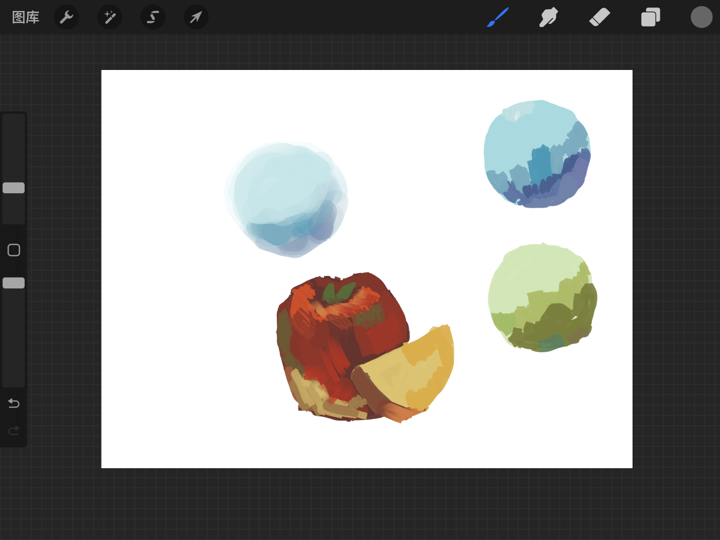Screen dimensions: 720x540
Task: Activate the Transform arrow tool
Action: point(196,17)
